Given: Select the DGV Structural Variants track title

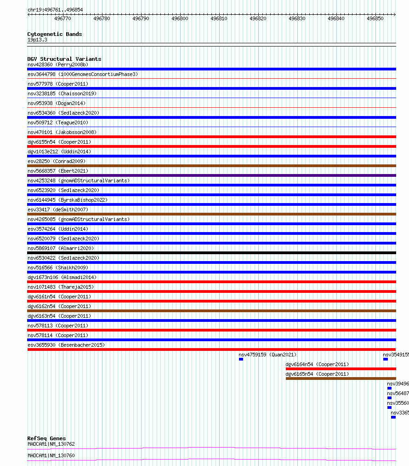Looking at the screenshot, I should coord(64,59).
